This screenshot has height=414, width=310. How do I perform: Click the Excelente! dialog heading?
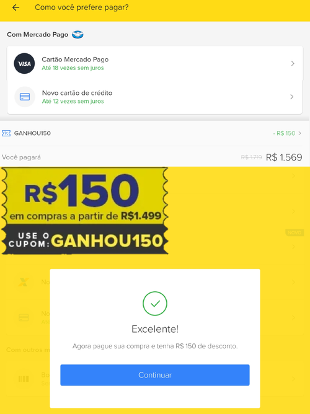[155, 329]
